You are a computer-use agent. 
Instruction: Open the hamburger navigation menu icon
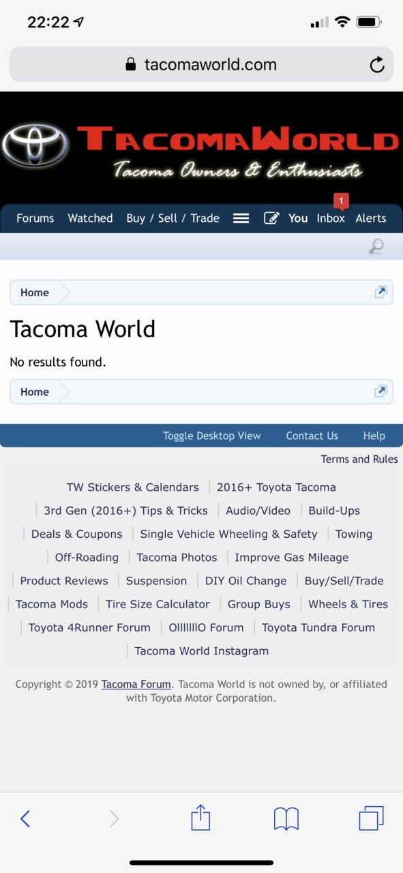point(241,218)
